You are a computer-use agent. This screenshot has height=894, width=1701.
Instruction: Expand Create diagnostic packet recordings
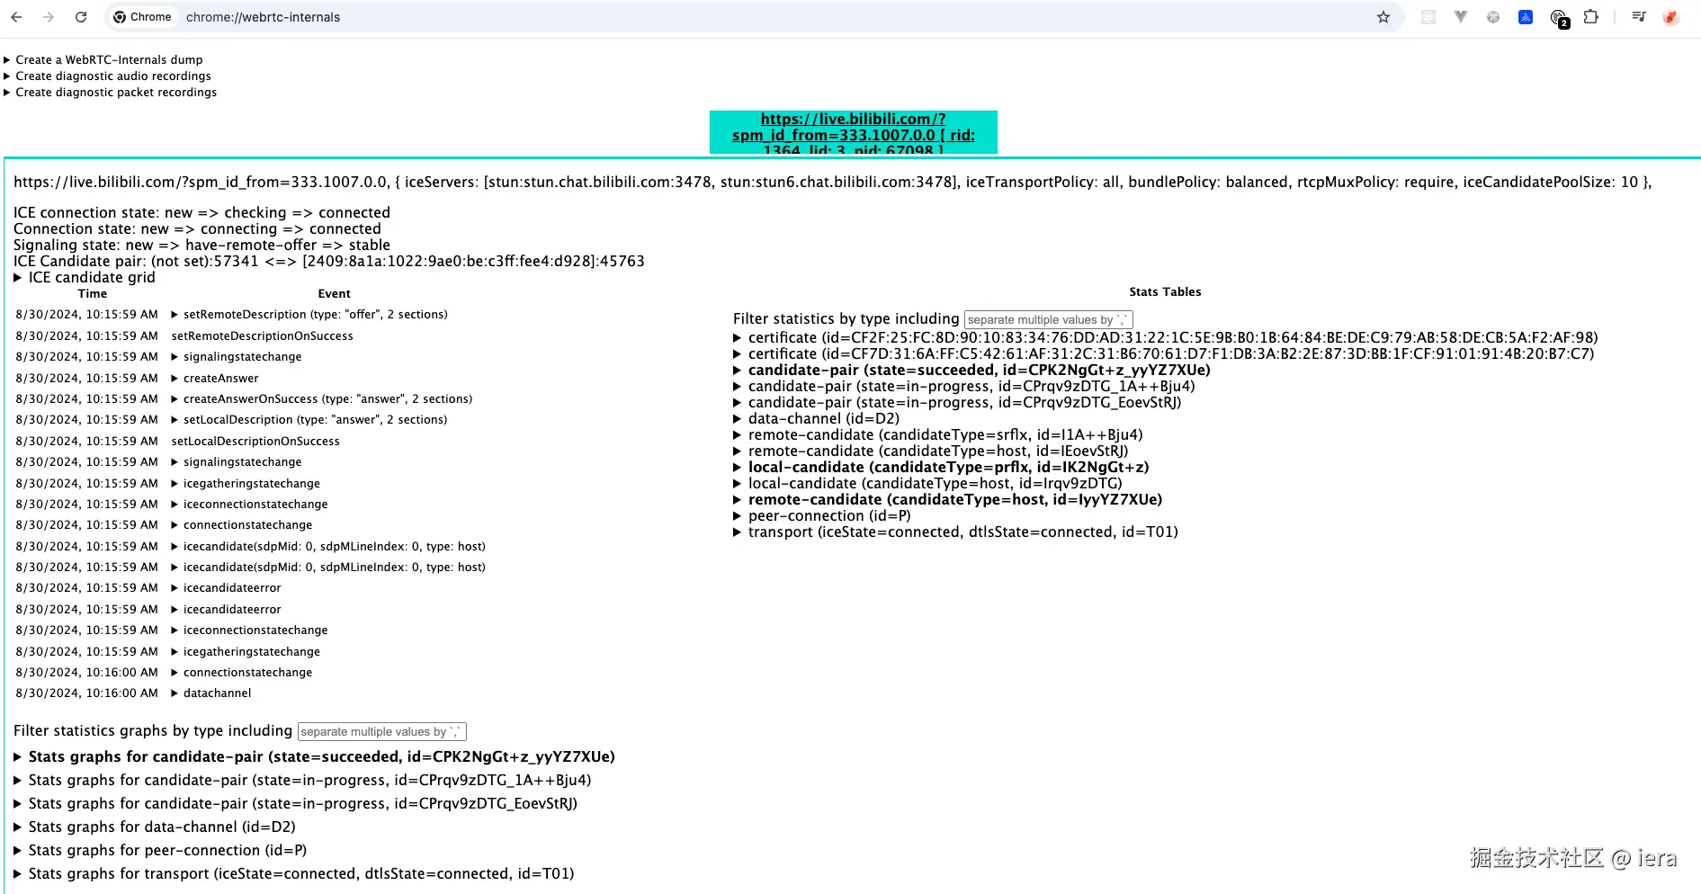pos(111,93)
